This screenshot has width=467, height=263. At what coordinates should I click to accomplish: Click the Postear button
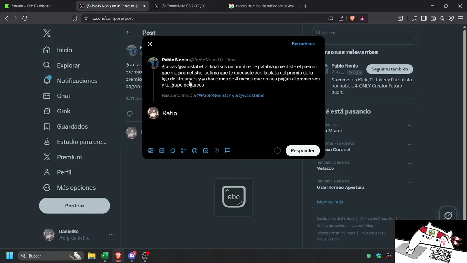click(74, 206)
